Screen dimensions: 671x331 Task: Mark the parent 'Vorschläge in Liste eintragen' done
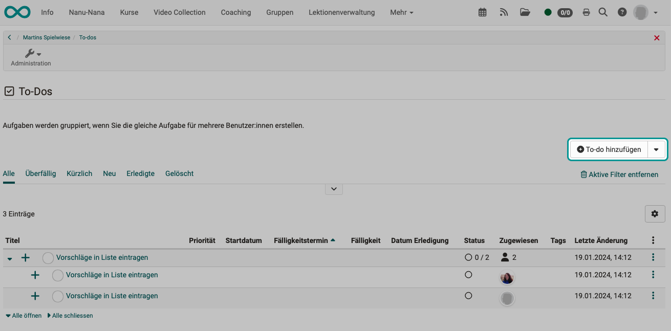click(x=48, y=258)
